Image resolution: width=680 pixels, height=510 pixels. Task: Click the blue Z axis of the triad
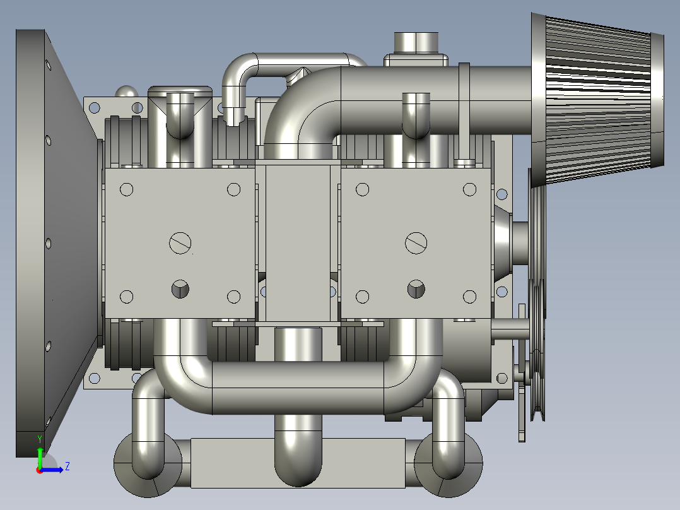54,469
